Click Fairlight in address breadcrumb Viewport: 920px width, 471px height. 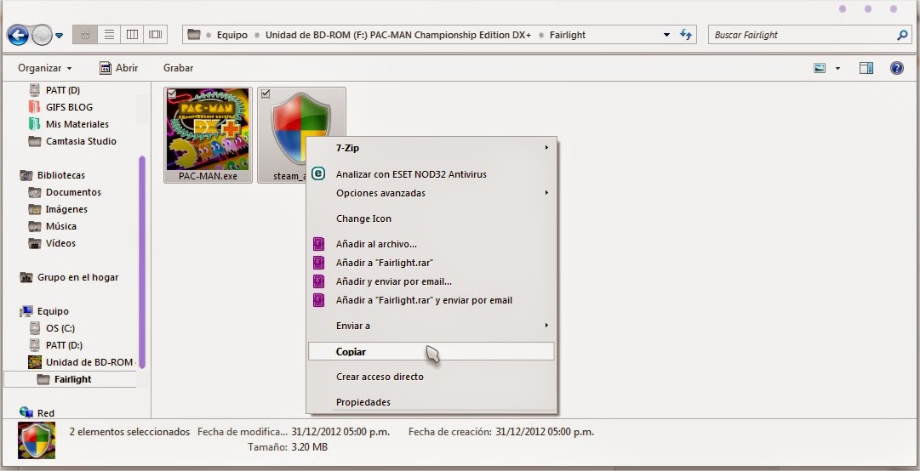point(568,35)
